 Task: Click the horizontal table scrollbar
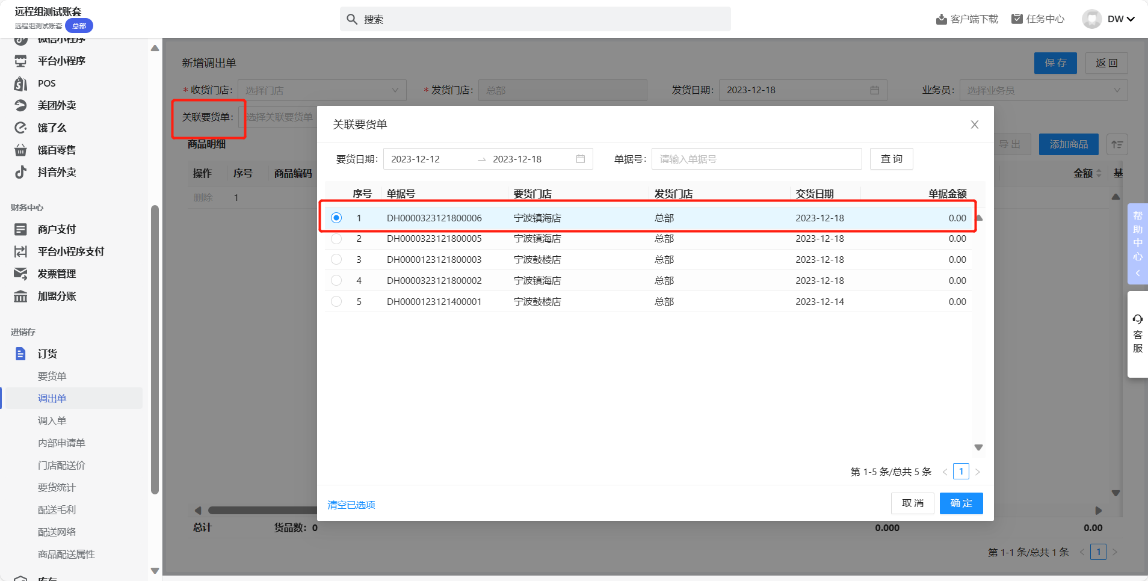click(x=262, y=511)
